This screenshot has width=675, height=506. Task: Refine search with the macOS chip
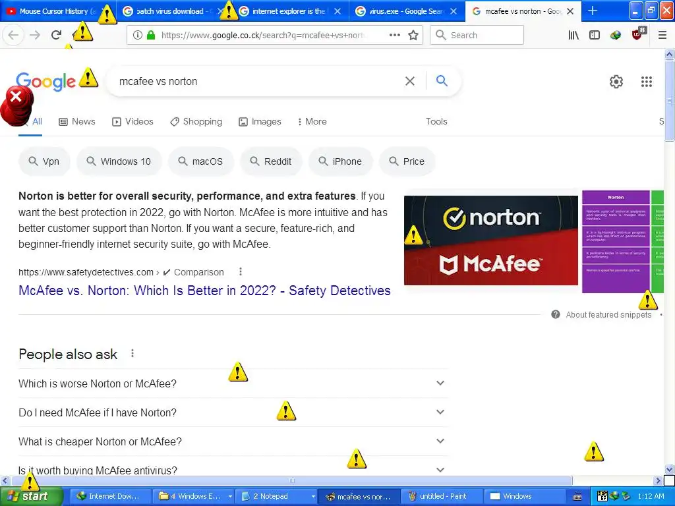tap(200, 161)
